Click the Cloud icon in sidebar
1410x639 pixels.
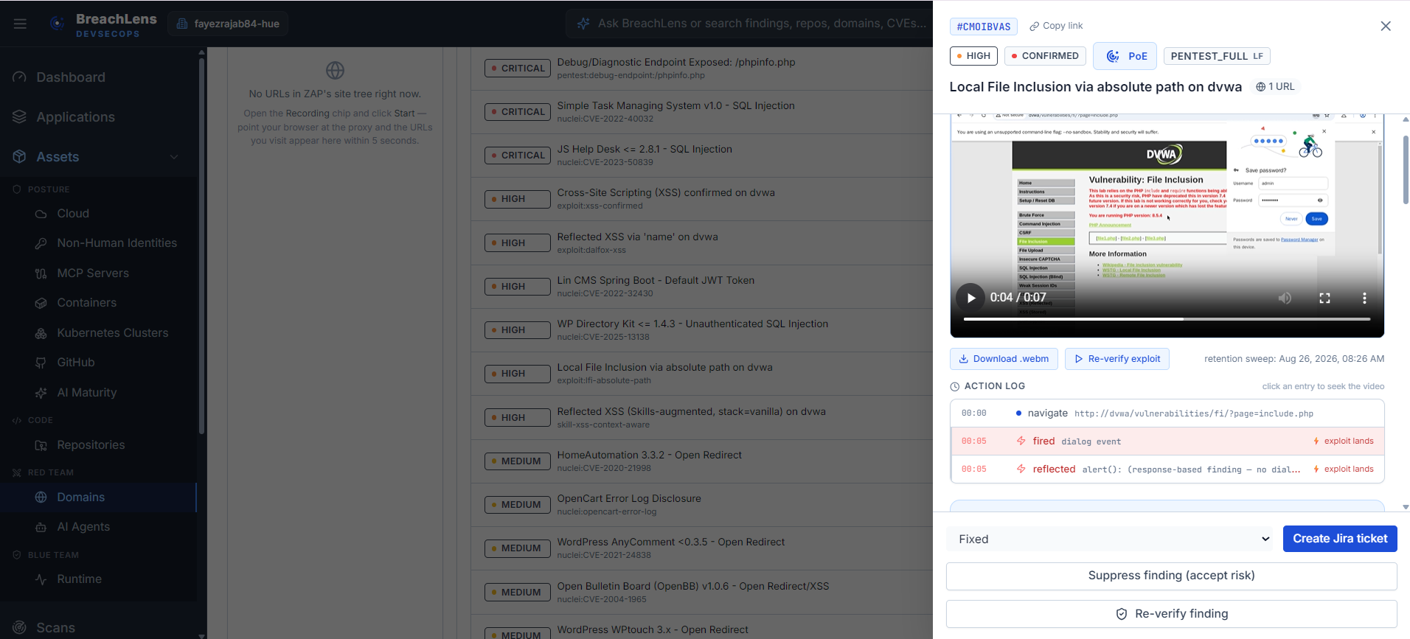pos(41,214)
